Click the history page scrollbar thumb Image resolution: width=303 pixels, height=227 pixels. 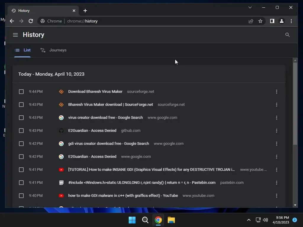295,104
